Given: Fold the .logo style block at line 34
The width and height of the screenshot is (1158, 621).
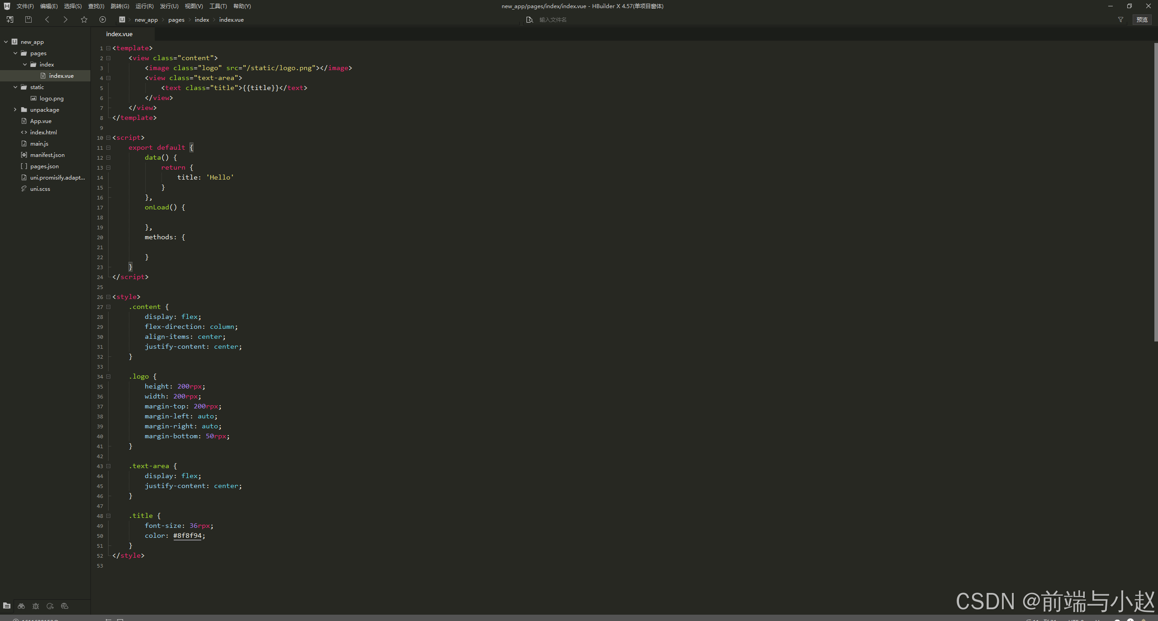Looking at the screenshot, I should coord(109,376).
